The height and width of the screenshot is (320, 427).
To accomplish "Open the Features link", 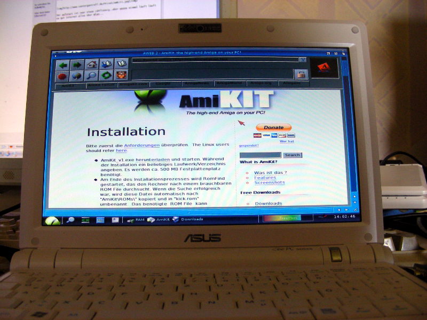I will click(x=265, y=178).
